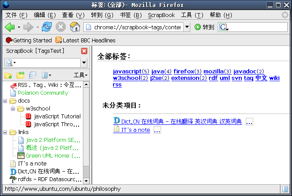292x196 pixels.
Task: Open the ScrapBook search box dropdown
Action: [84, 62]
